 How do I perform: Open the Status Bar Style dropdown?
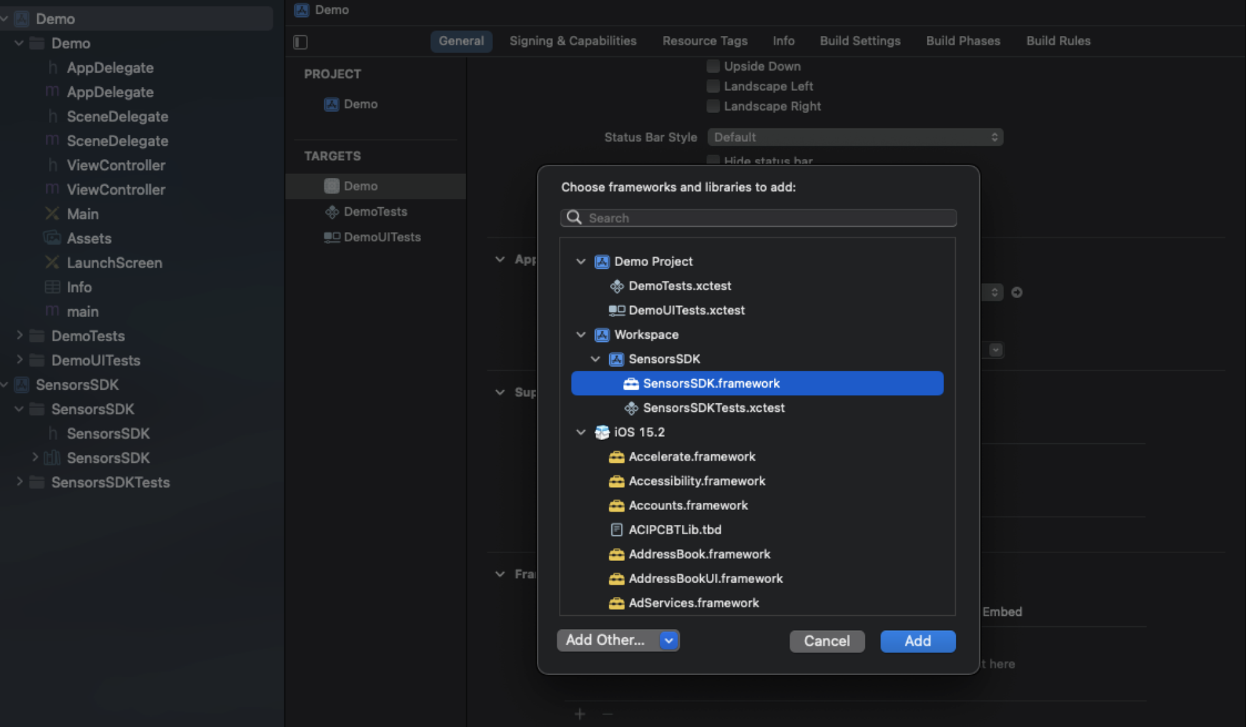[855, 137]
